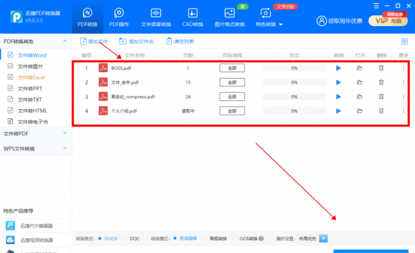The image size is (415, 253).
Task: Delete 易安妃_compress.pdf with its trash icon
Action: pos(381,96)
